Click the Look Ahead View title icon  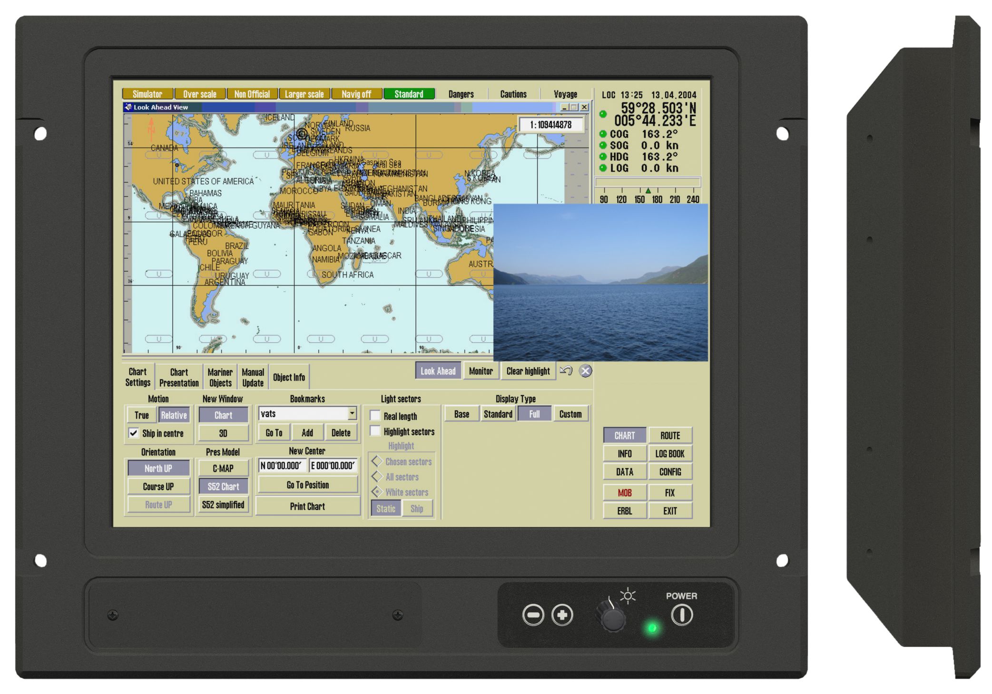point(128,107)
